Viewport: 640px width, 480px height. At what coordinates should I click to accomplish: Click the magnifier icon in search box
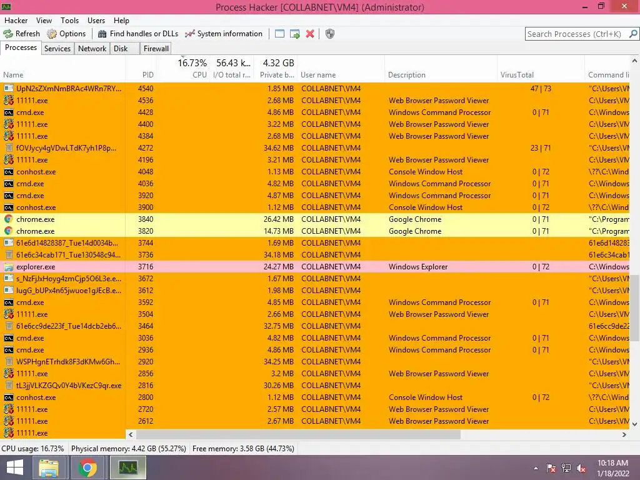(633, 34)
